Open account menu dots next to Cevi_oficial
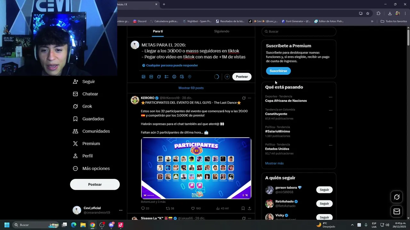 (121, 210)
